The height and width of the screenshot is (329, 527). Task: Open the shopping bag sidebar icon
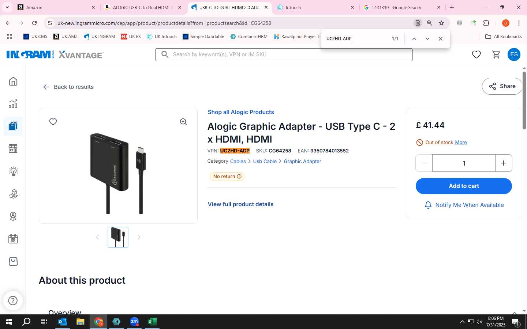pos(13,261)
